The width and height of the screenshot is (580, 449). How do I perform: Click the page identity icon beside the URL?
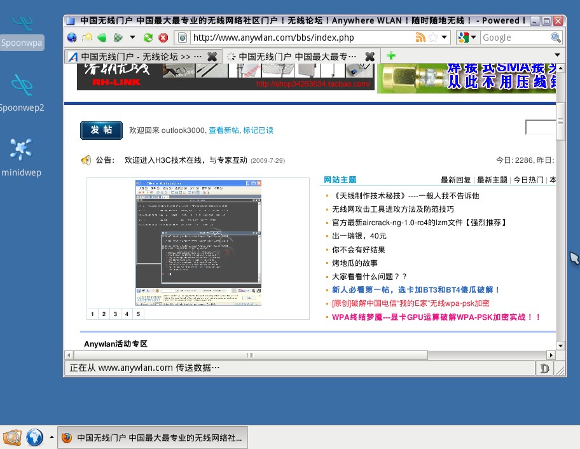(x=183, y=38)
